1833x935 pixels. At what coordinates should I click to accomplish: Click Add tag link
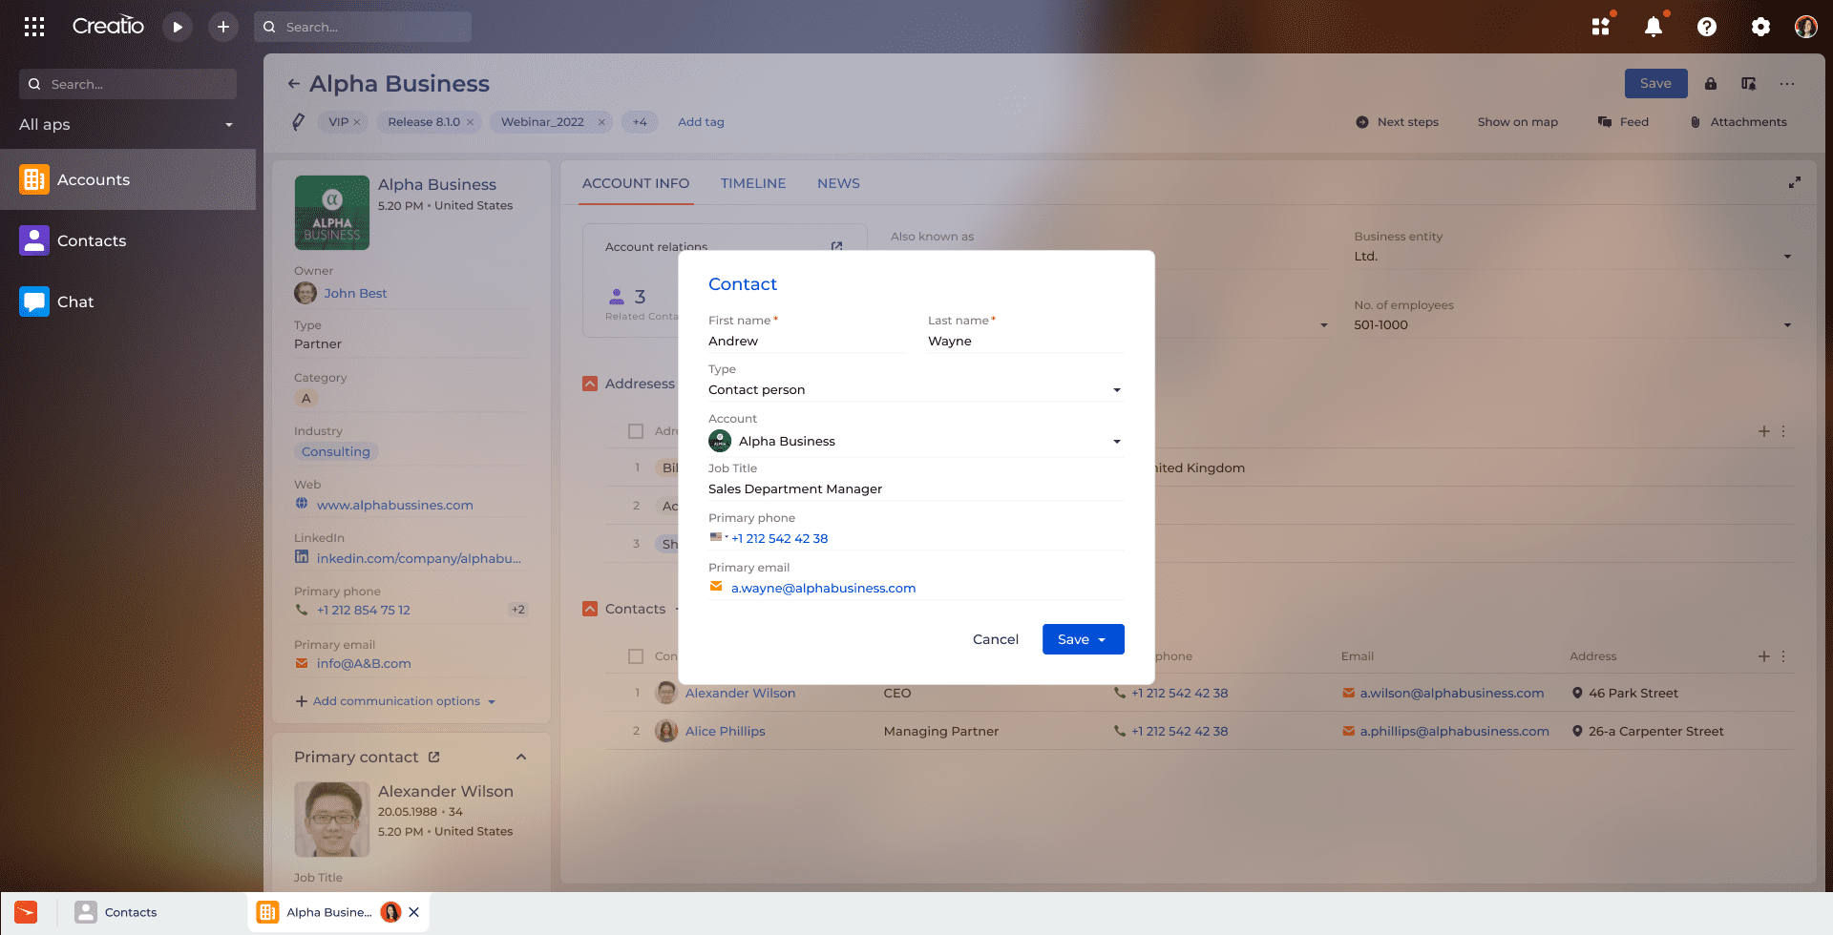(x=701, y=122)
